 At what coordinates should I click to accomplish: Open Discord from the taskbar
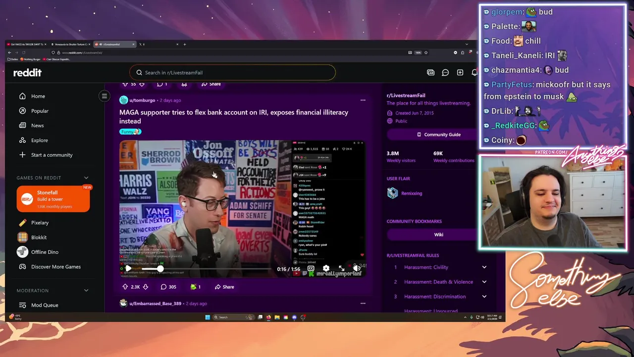pos(294,317)
